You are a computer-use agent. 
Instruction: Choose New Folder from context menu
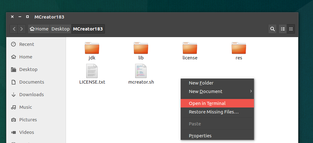pyautogui.click(x=217, y=83)
